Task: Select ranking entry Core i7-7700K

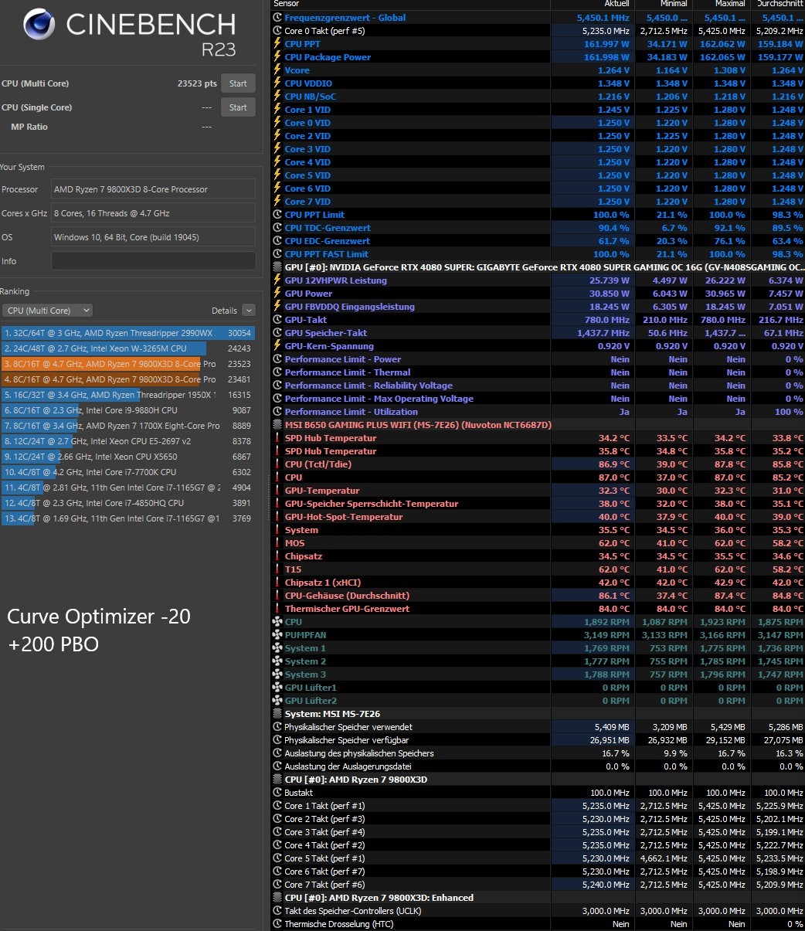Action: click(x=128, y=472)
